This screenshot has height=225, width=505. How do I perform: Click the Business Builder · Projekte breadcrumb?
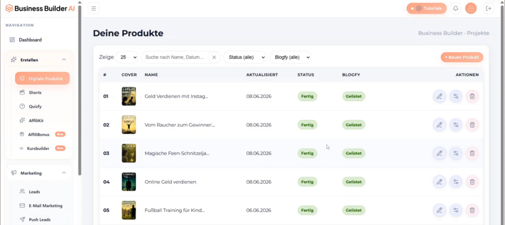tap(454, 33)
